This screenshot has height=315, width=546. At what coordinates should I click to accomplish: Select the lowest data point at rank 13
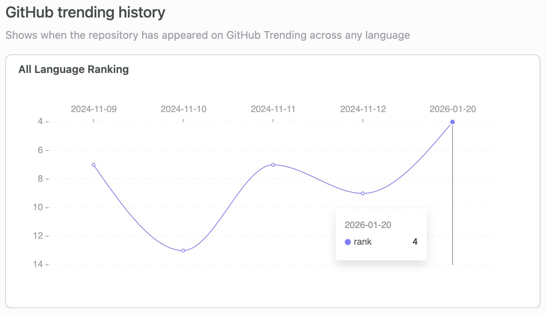[x=183, y=250]
